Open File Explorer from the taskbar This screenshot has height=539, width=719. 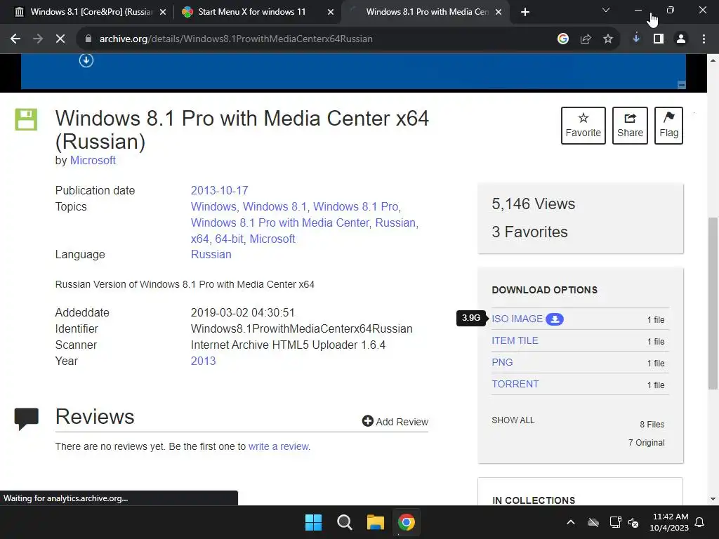point(376,522)
